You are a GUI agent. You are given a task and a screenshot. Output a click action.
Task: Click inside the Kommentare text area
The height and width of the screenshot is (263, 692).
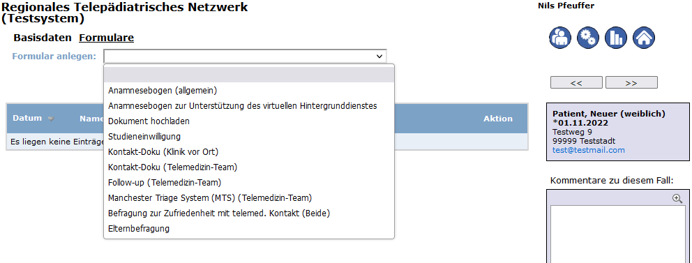tap(617, 234)
